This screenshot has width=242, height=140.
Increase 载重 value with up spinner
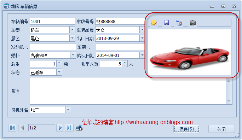coord(59,62)
